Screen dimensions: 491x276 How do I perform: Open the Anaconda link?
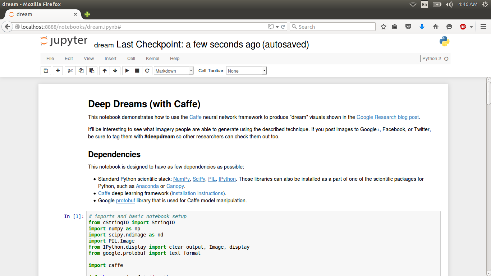tap(147, 186)
